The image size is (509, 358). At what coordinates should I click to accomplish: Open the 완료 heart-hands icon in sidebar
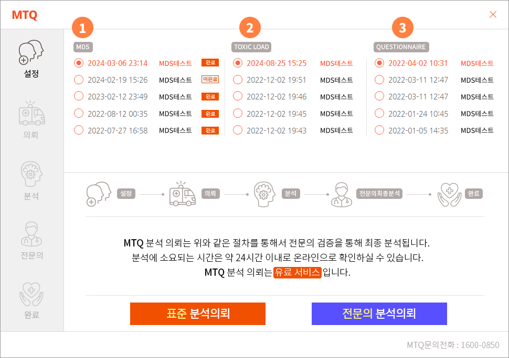tap(31, 294)
